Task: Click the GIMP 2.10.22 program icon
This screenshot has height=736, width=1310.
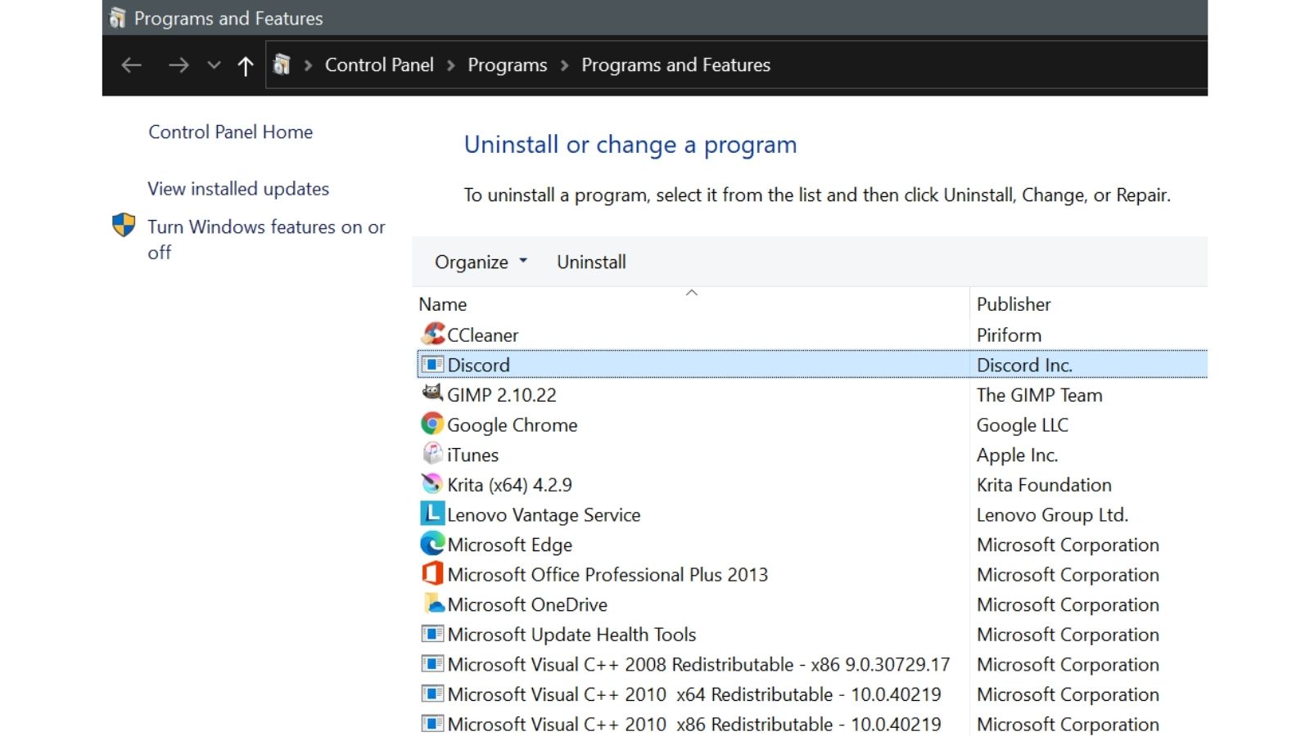Action: pos(432,393)
